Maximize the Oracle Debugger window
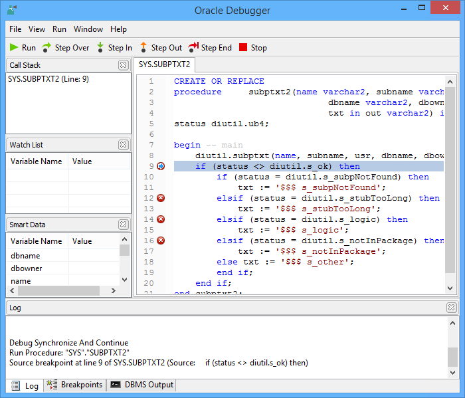This screenshot has width=465, height=398. tap(421, 8)
